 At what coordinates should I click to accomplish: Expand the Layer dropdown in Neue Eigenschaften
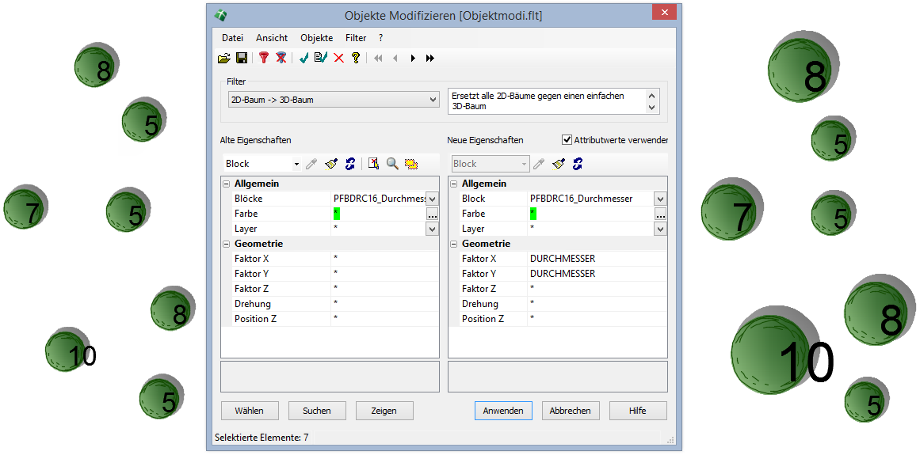pos(660,229)
